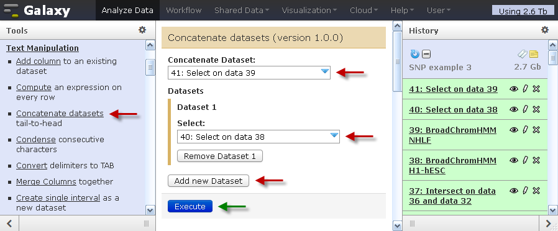
Task: Edit attributes of 39: BroadChromHMM NHLF
Action: (525, 130)
